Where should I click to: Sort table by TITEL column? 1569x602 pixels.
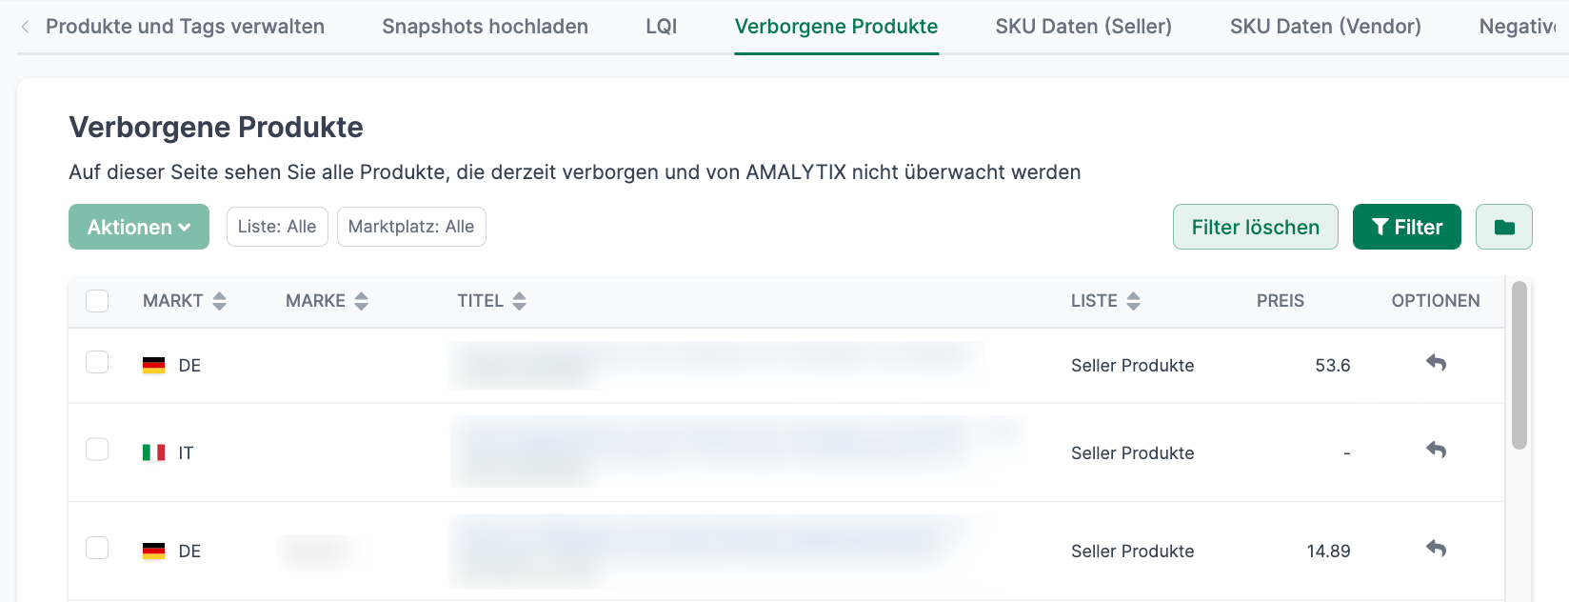(x=519, y=301)
